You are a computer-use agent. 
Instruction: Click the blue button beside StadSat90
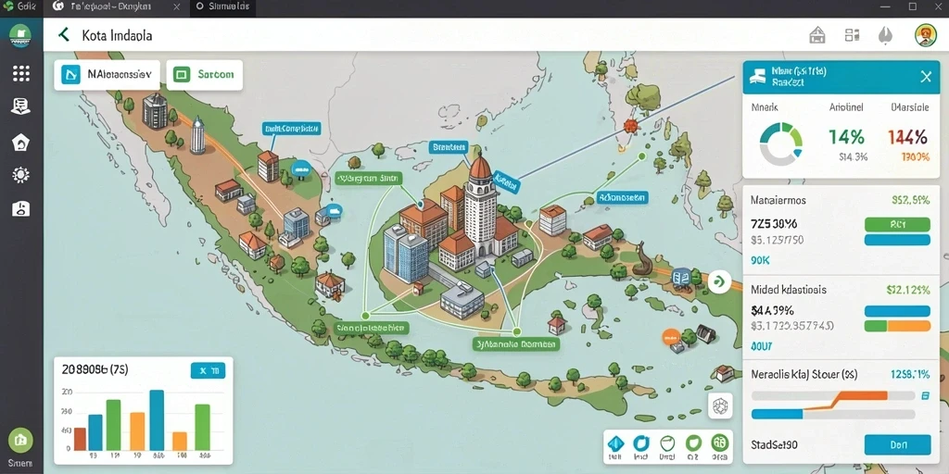click(897, 444)
